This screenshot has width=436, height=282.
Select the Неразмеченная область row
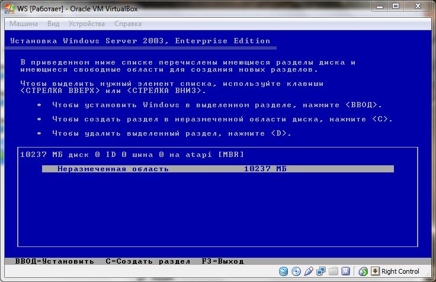click(x=218, y=169)
